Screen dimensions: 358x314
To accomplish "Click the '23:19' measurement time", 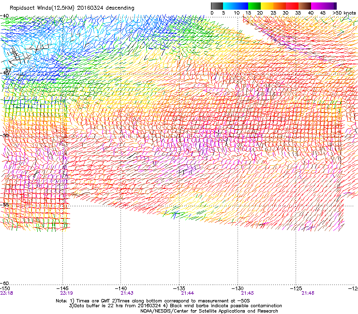I will [x=66, y=293].
